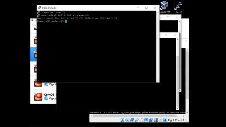Close the middle background terminal window
The height and width of the screenshot is (127, 226).
click(175, 35)
